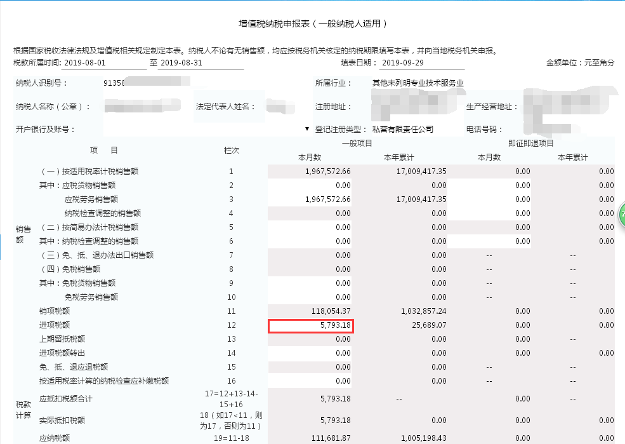625x444 pixels.
Task: Click 上期留抵税额 一般项目 本月数 cell
Action: 310,339
